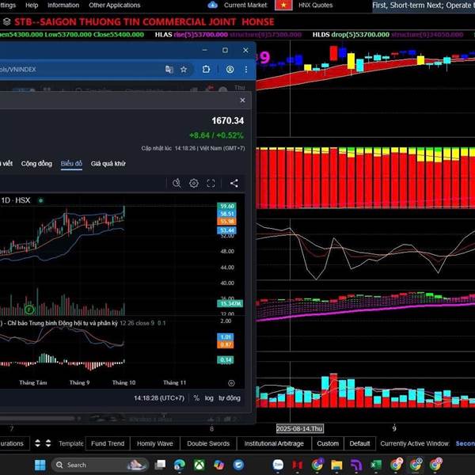Viewport: 475px width, 475px height.
Task: Open File Explorer in the taskbar
Action: pos(336,465)
